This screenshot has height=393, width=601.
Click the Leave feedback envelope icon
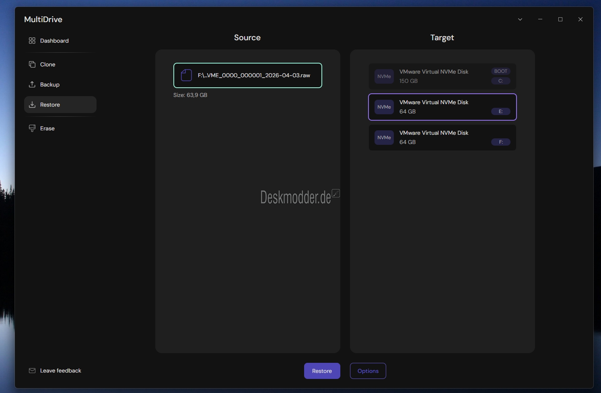(32, 370)
